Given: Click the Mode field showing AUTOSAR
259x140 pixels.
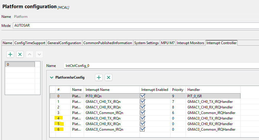Looking at the screenshot, I should point(136,25).
